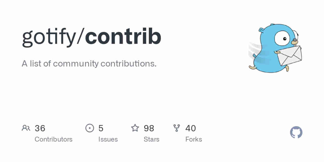The height and width of the screenshot is (162, 324).
Task: Click the Stars star icon
Action: click(135, 128)
